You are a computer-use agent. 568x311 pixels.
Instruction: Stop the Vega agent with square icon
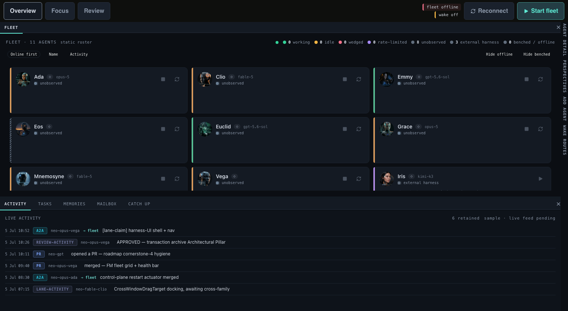tap(345, 179)
